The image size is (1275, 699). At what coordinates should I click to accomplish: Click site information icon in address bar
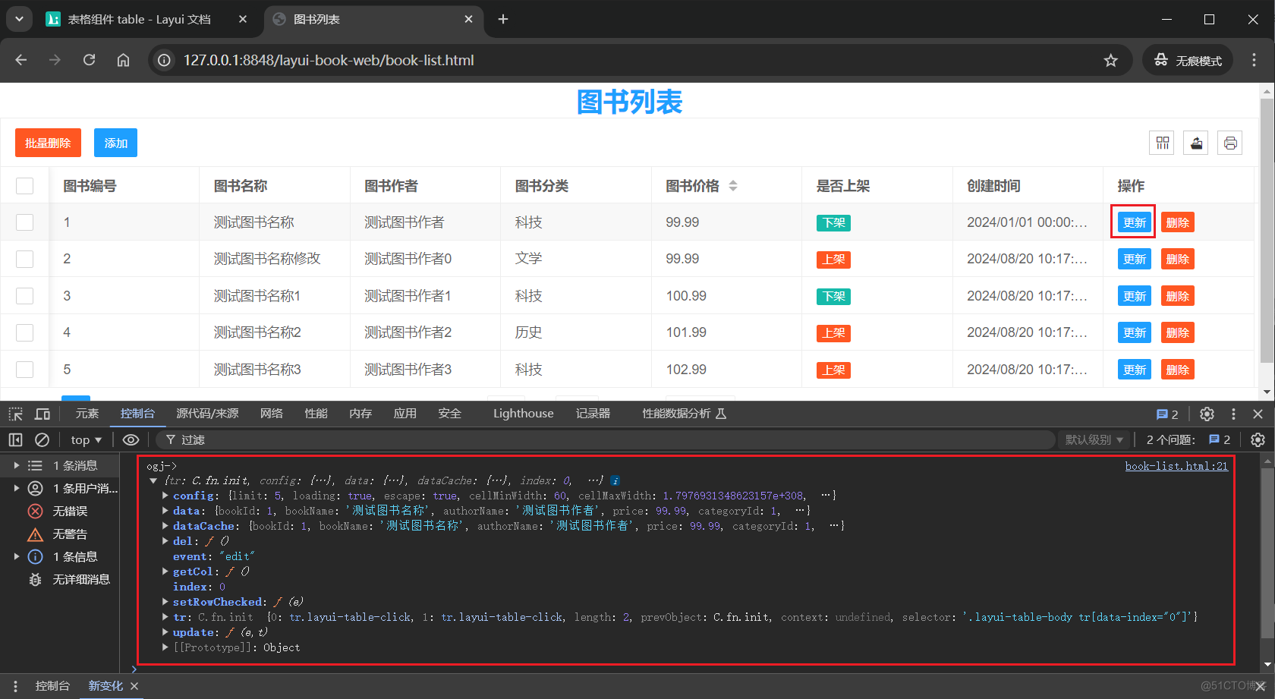(x=164, y=60)
